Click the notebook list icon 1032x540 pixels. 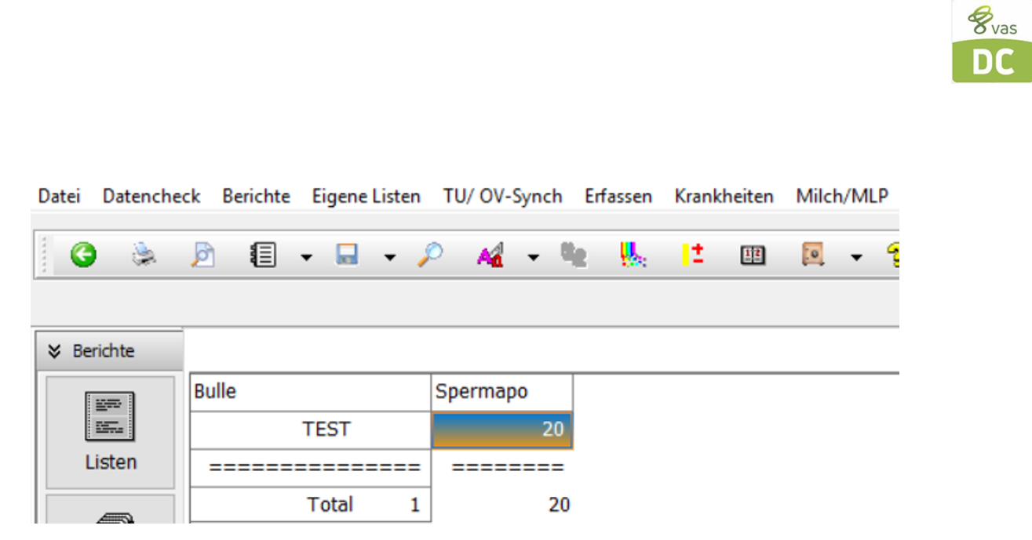[x=263, y=255]
